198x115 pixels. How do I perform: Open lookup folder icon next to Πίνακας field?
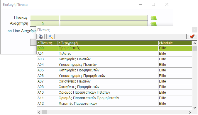[153, 18]
